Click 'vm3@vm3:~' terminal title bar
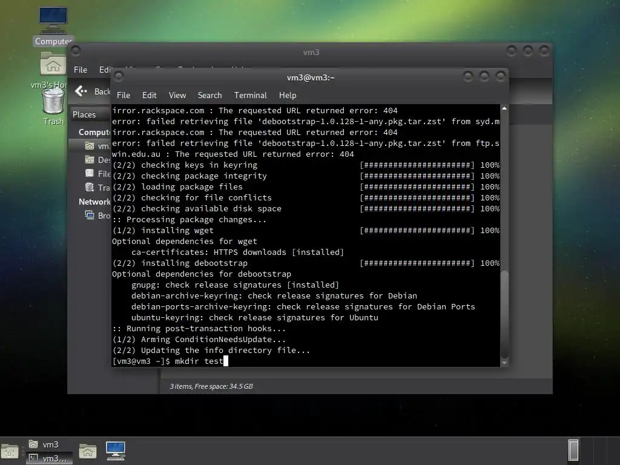The height and width of the screenshot is (465, 620). (x=311, y=78)
